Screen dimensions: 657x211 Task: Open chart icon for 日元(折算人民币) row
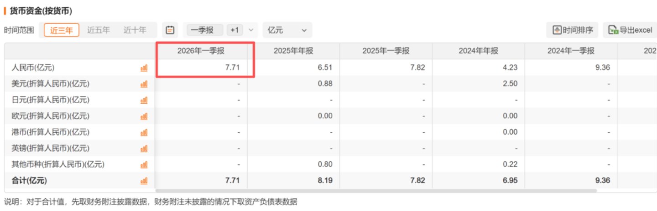144,100
